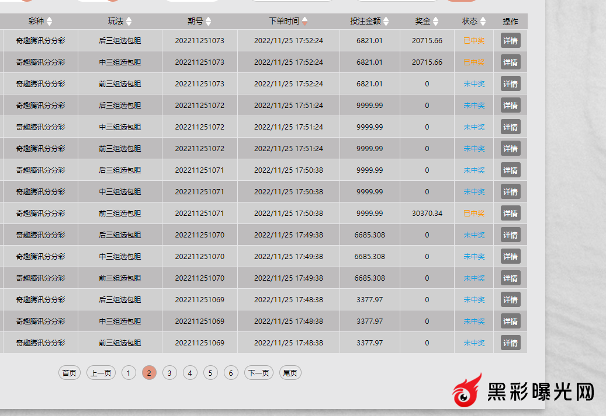Jump to 首页 first page
Image resolution: width=606 pixels, height=416 pixels.
(70, 373)
